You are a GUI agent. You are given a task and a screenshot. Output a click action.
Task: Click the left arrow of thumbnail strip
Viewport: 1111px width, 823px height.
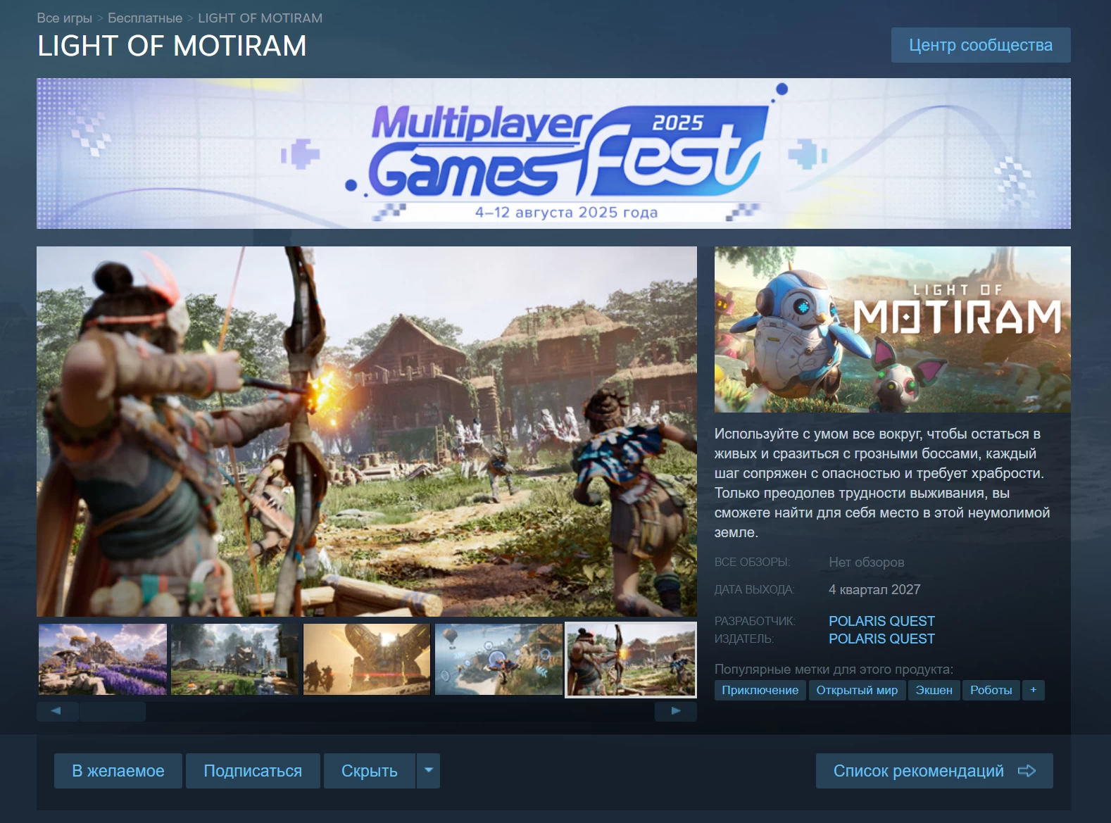coord(56,711)
